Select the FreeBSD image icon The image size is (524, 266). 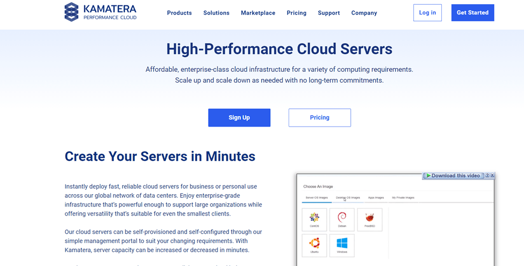[x=369, y=219]
